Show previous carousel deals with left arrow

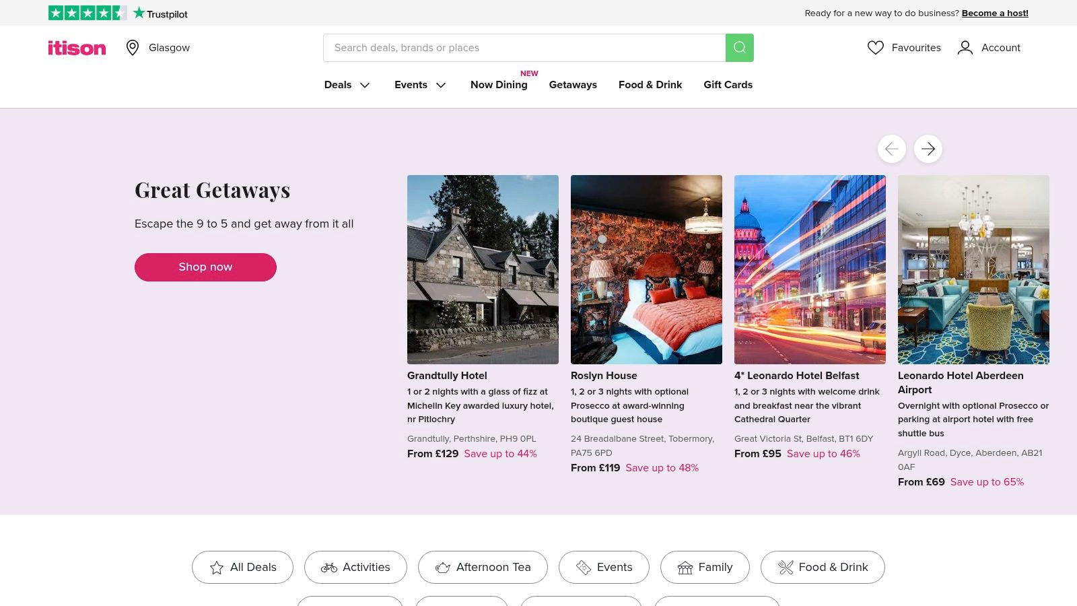[x=892, y=149]
